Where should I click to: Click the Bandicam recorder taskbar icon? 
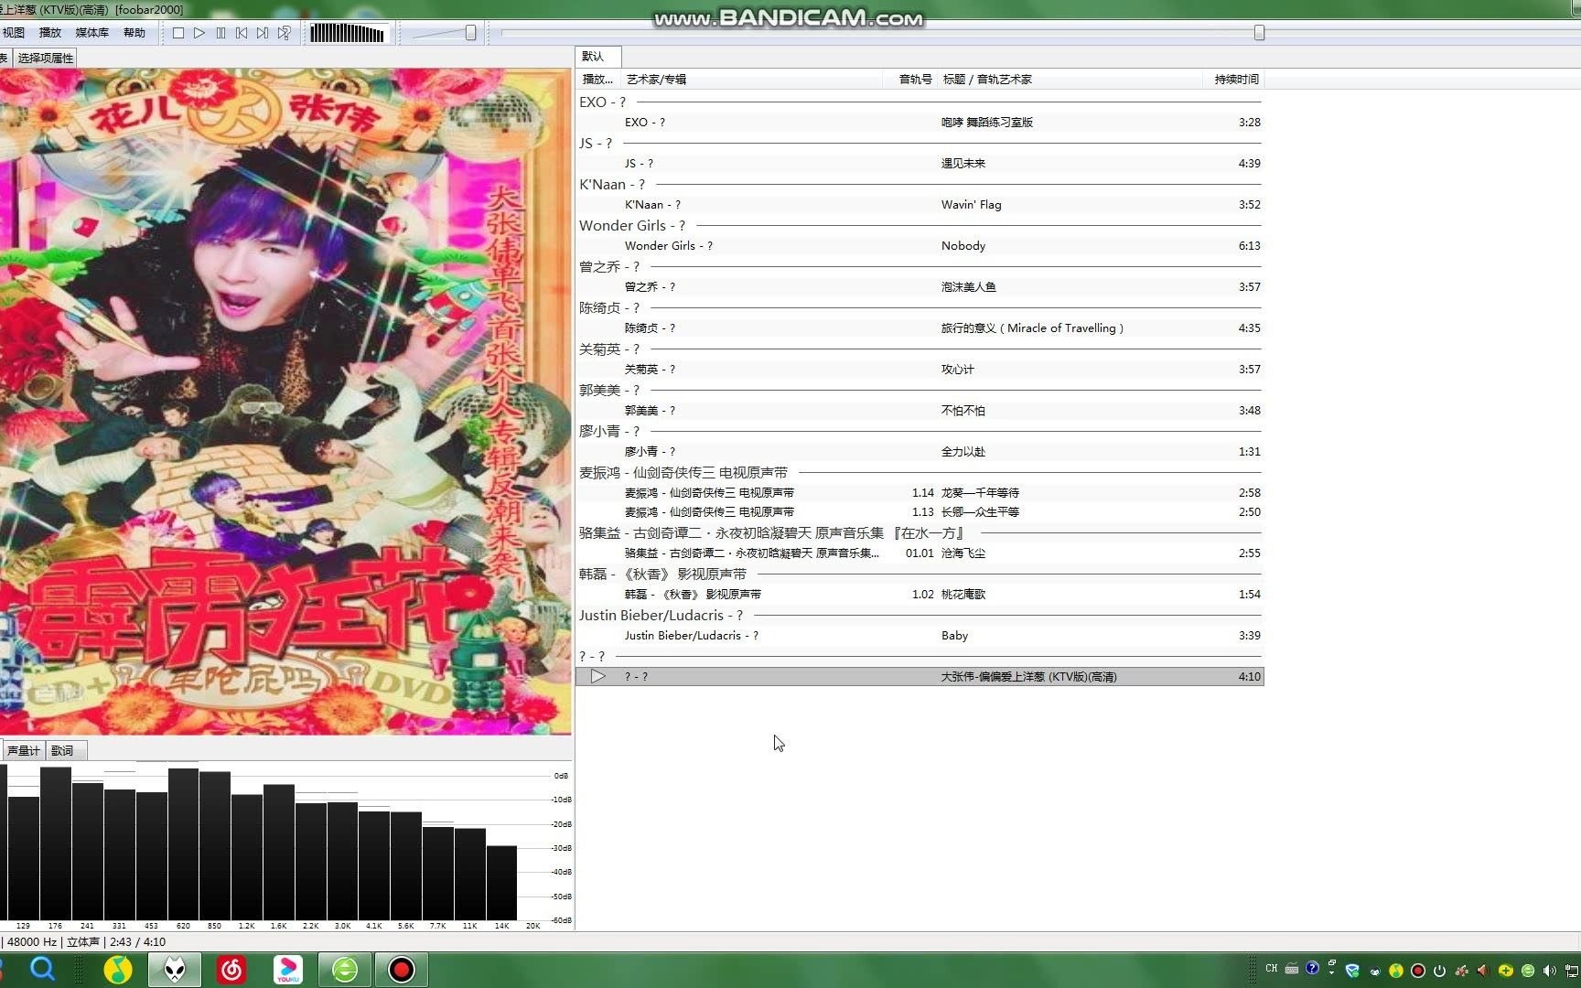[x=402, y=970]
